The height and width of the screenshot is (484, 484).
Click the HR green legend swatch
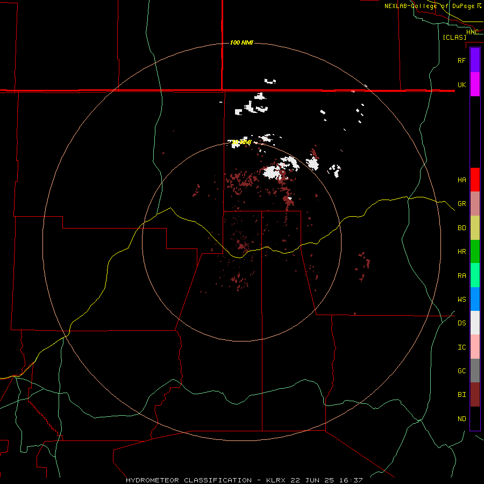[x=475, y=252]
